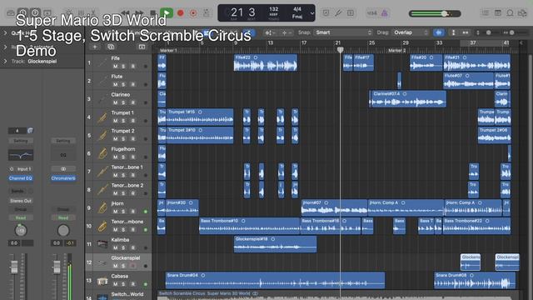Open the Quick Help icon

tap(35, 13)
